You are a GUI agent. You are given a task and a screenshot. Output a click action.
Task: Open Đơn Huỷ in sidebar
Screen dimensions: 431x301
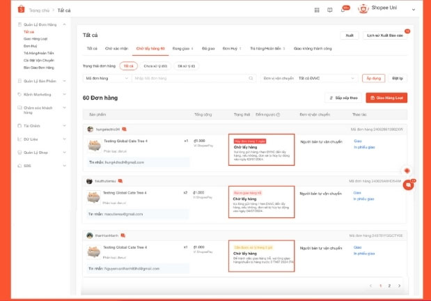pyautogui.click(x=30, y=46)
